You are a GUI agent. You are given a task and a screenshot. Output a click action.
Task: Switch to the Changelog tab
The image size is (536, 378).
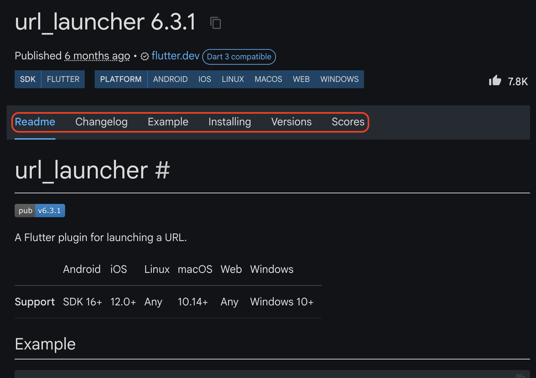tap(101, 122)
